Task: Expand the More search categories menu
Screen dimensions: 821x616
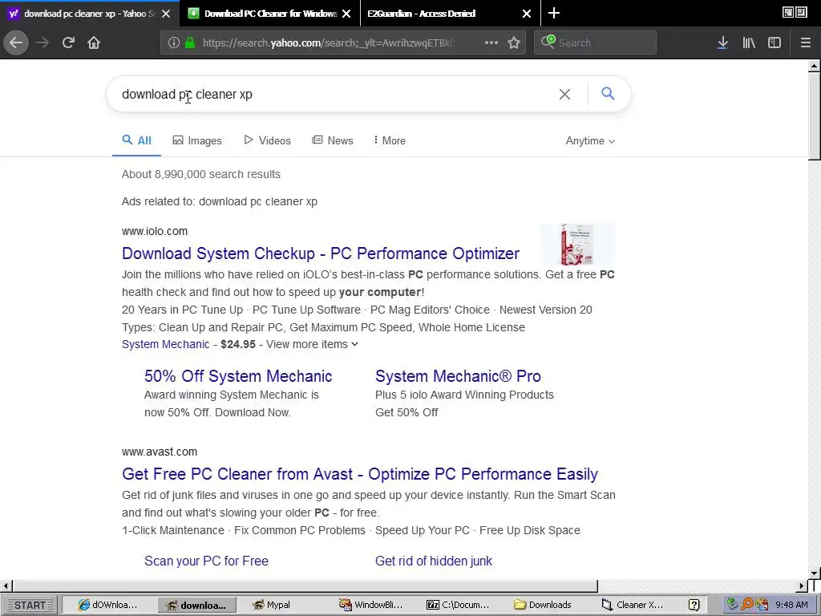Action: point(390,140)
